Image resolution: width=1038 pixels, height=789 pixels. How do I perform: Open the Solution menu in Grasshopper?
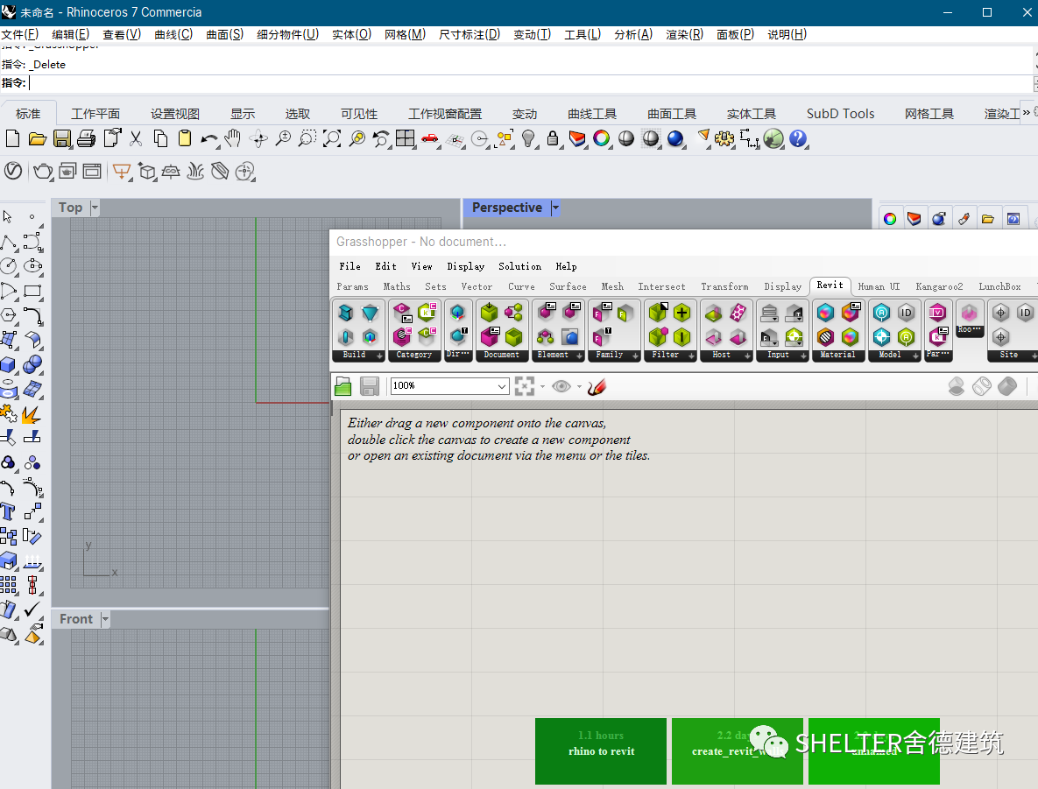[519, 266]
